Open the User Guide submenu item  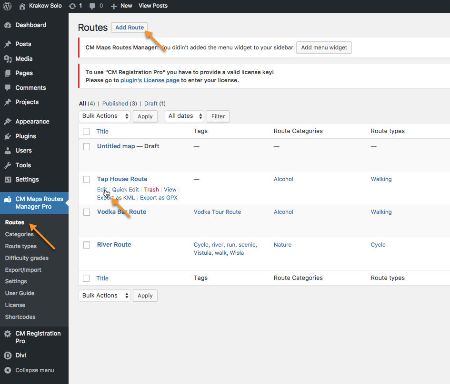coord(20,293)
